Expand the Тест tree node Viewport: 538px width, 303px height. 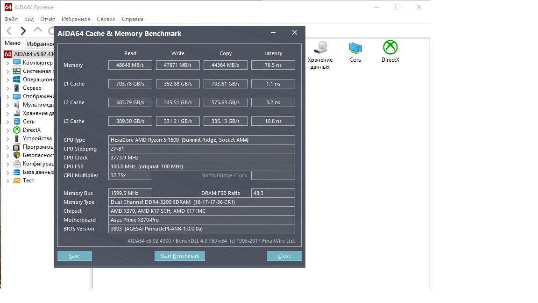pyautogui.click(x=7, y=180)
